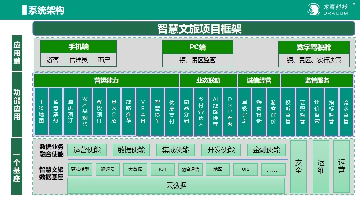Click the IOT box
360x201 pixels.
pyautogui.click(x=163, y=169)
